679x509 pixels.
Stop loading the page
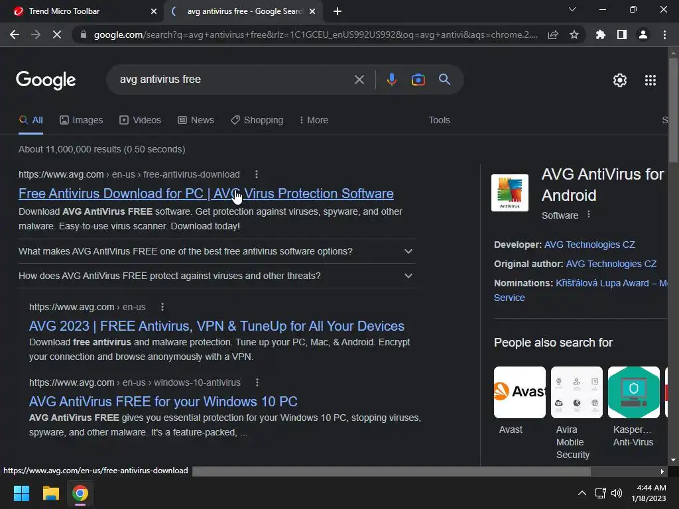click(57, 34)
